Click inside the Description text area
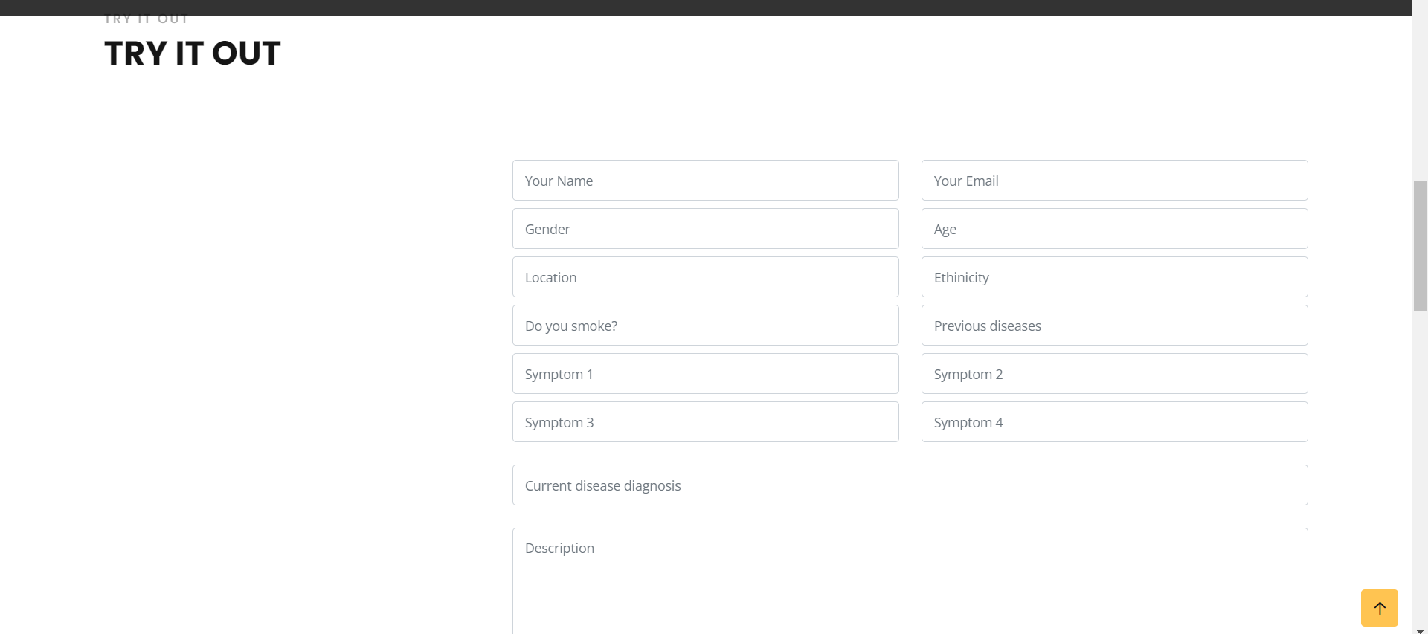The image size is (1428, 634). 910,580
